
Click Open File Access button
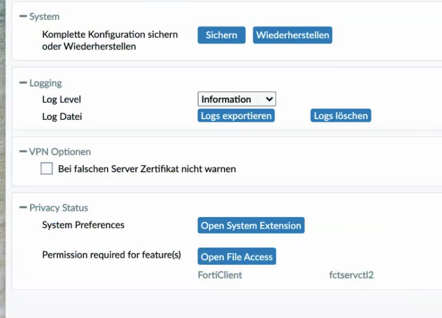[236, 257]
